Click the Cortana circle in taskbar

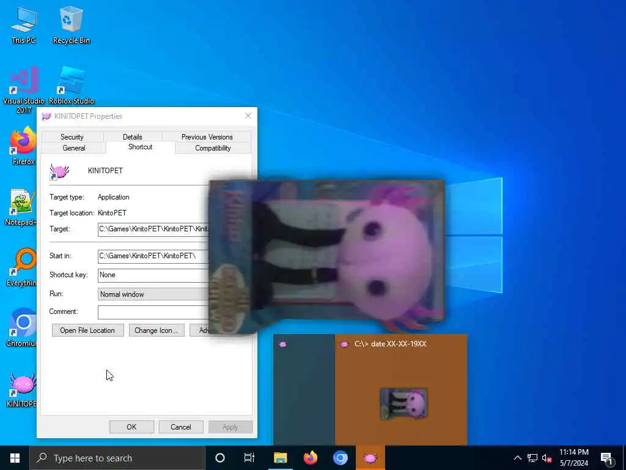pyautogui.click(x=219, y=458)
